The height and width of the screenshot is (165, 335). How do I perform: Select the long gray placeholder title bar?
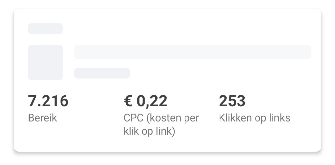193,52
